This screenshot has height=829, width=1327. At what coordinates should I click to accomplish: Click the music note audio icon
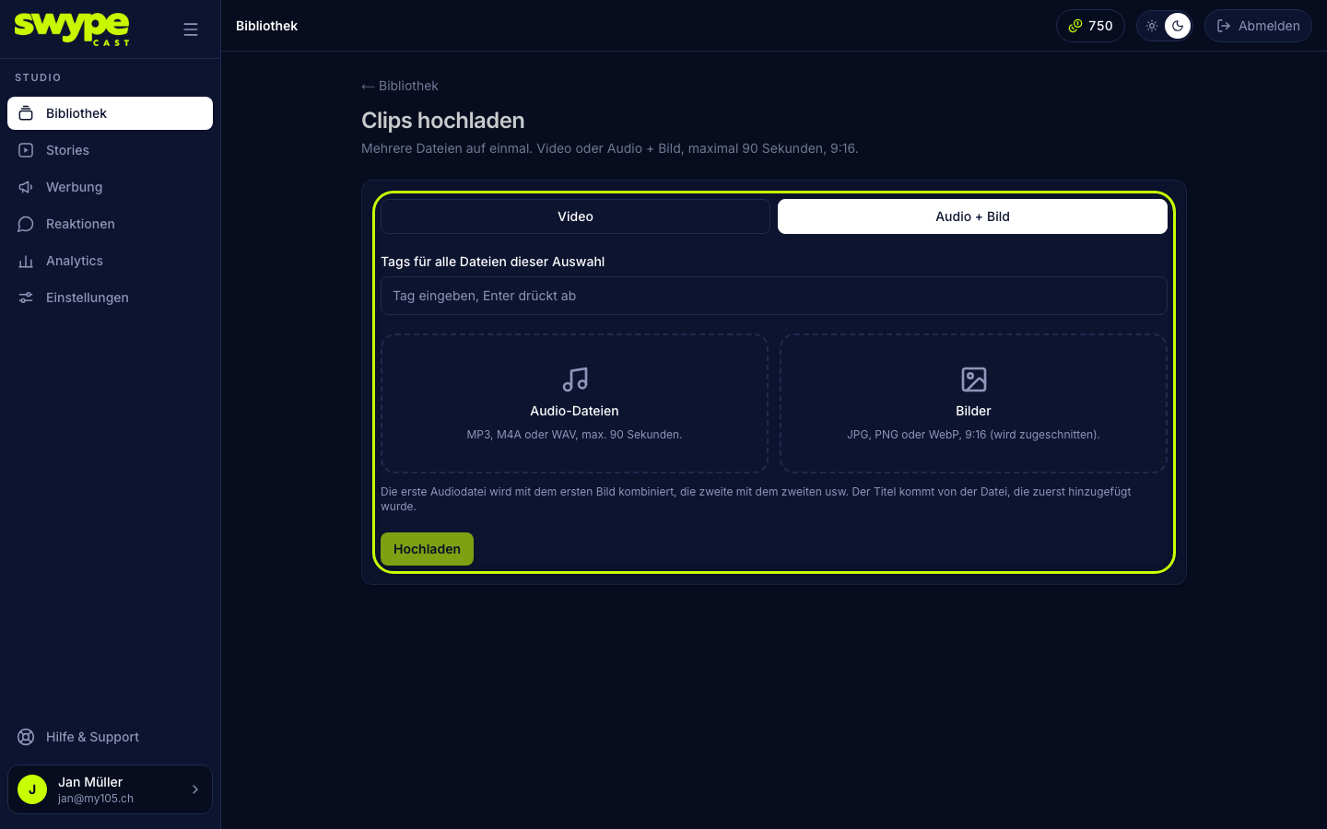pyautogui.click(x=575, y=379)
